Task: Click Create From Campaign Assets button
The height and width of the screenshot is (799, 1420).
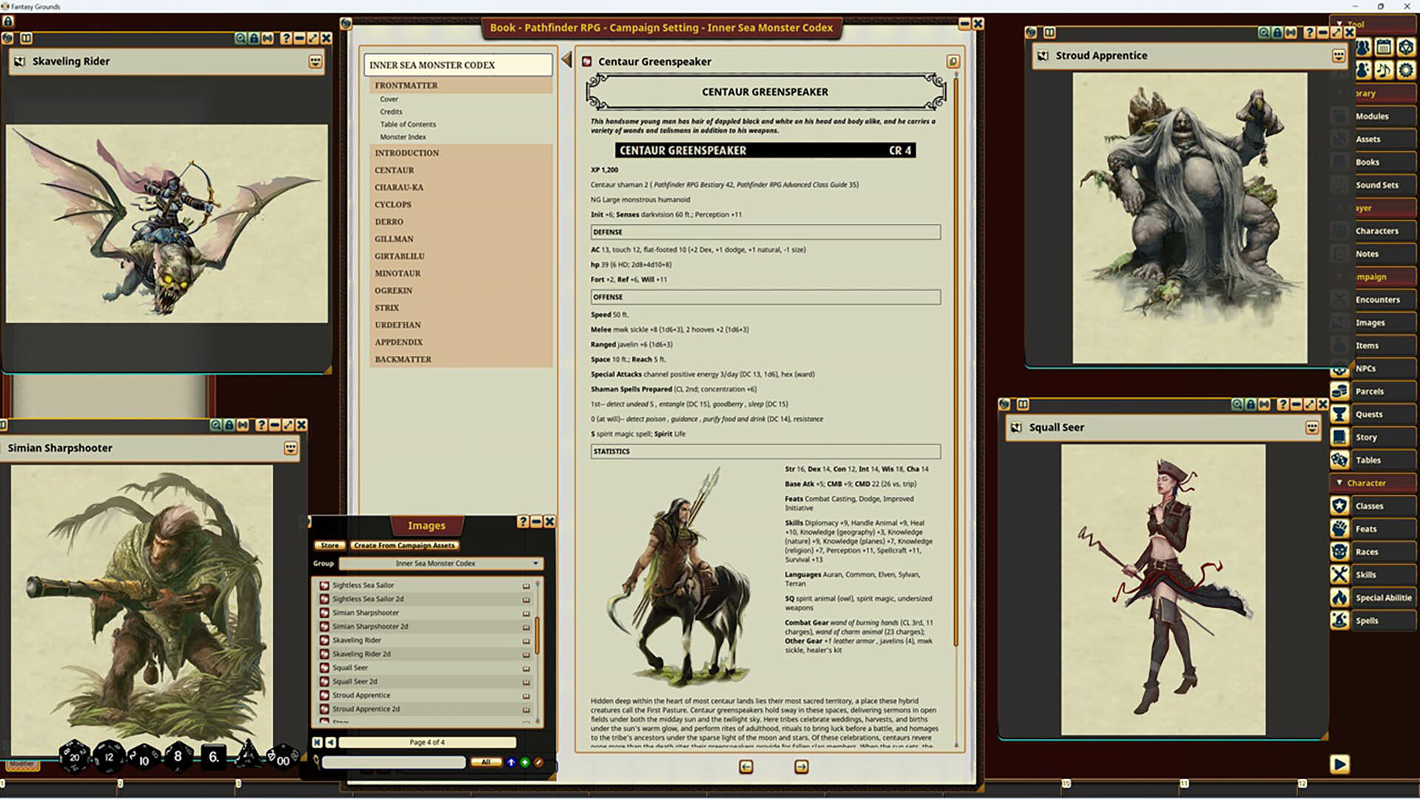Action: pos(404,545)
